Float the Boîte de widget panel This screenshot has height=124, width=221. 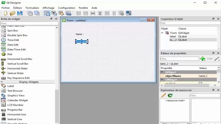click(x=51, y=19)
